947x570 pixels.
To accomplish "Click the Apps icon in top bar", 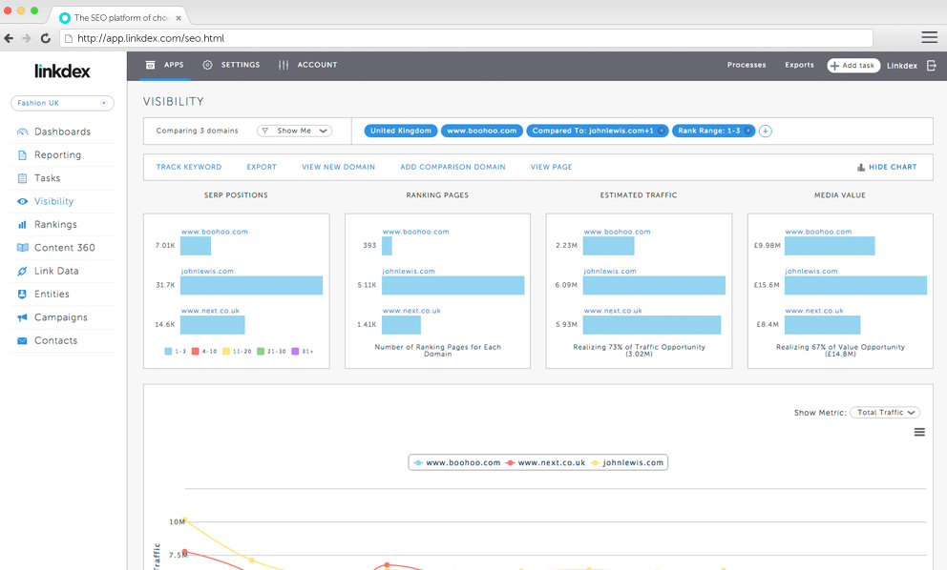I will click(151, 65).
